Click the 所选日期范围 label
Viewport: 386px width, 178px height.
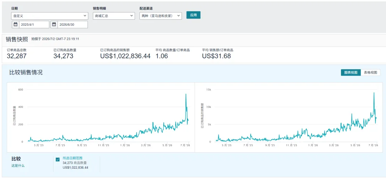click(x=73, y=158)
